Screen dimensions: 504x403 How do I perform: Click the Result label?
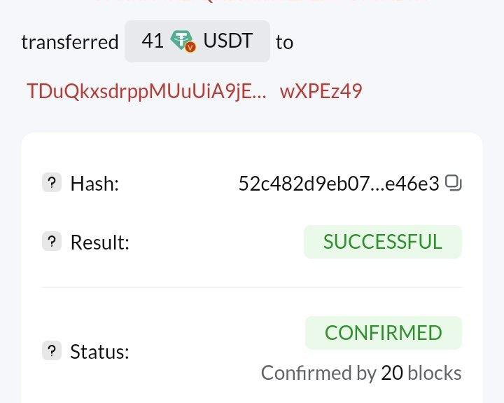pos(99,243)
